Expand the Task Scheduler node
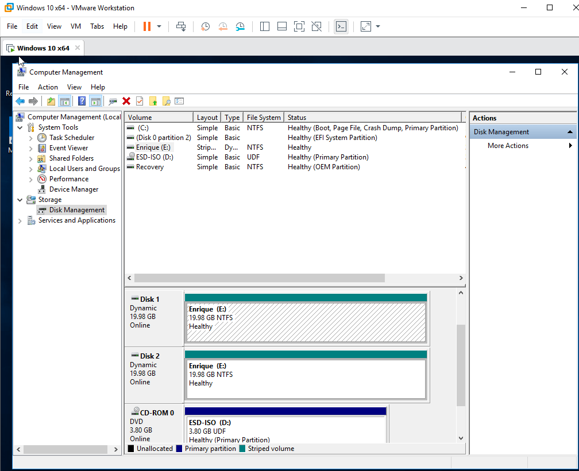 [30, 138]
